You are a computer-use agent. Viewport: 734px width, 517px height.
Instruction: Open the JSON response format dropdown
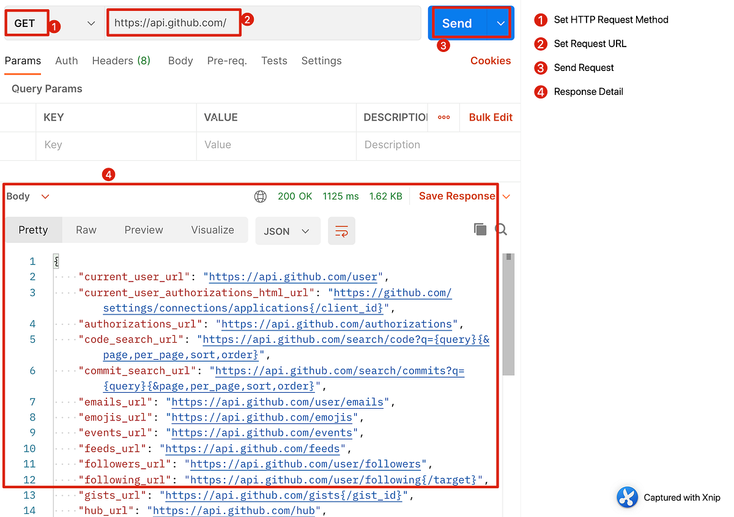click(287, 231)
